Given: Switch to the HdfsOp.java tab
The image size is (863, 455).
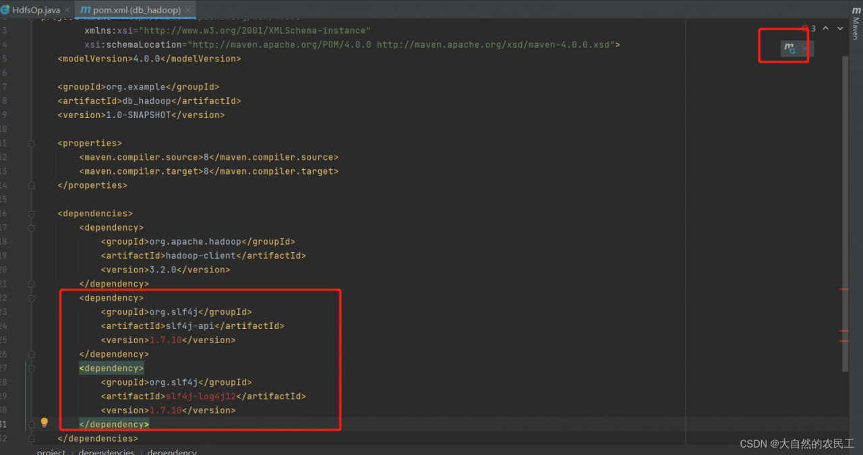Looking at the screenshot, I should tap(35, 10).
